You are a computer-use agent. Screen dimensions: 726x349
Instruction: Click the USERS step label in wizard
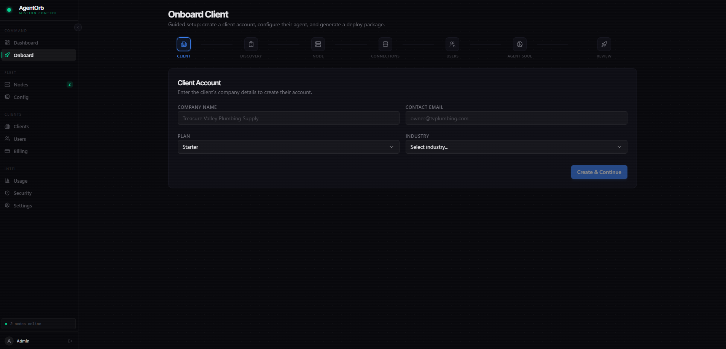click(x=452, y=56)
